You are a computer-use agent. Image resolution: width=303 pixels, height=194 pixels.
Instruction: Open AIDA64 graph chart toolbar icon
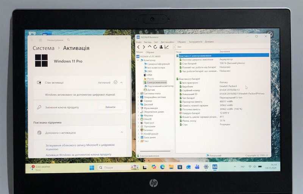(167, 47)
